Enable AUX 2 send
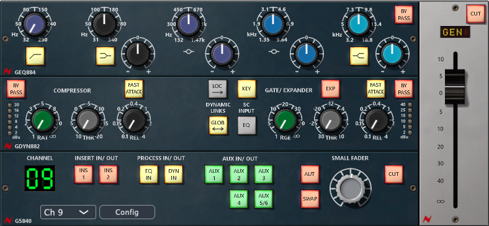489x226 pixels. [x=239, y=174]
